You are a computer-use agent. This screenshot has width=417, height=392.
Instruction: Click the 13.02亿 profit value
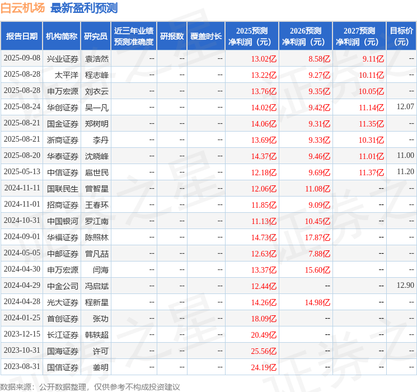pyautogui.click(x=264, y=59)
